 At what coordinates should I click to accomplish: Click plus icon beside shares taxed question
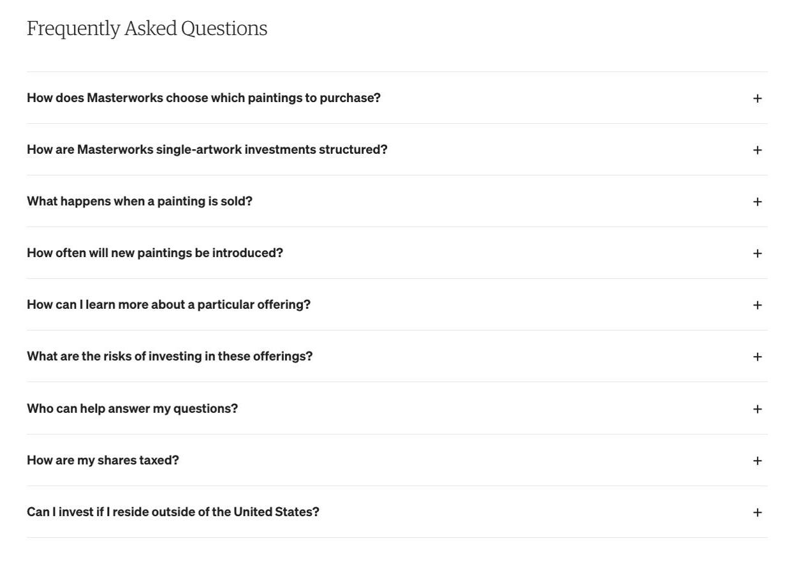757,461
